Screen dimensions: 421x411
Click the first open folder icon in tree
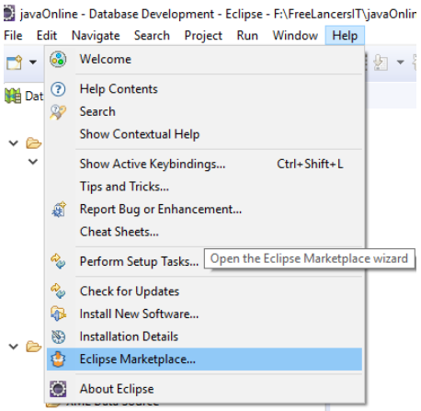click(34, 143)
